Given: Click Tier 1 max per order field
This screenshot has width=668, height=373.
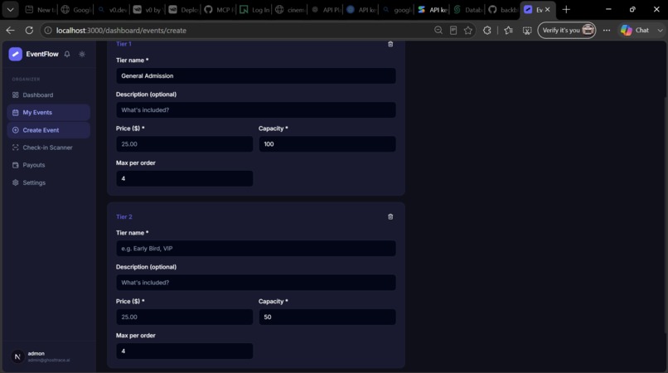Looking at the screenshot, I should [185, 178].
